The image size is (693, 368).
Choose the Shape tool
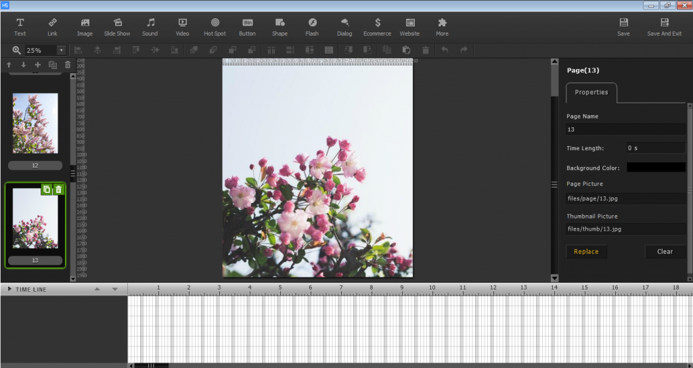pos(280,27)
